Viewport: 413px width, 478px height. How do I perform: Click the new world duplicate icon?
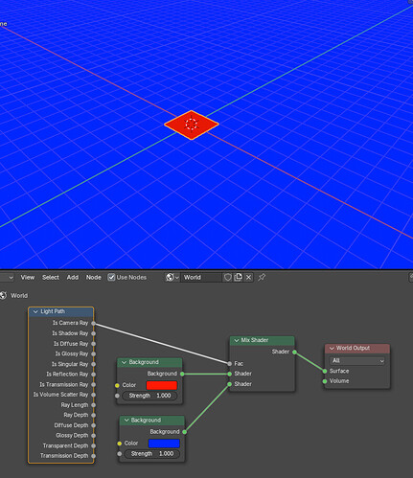click(x=238, y=277)
